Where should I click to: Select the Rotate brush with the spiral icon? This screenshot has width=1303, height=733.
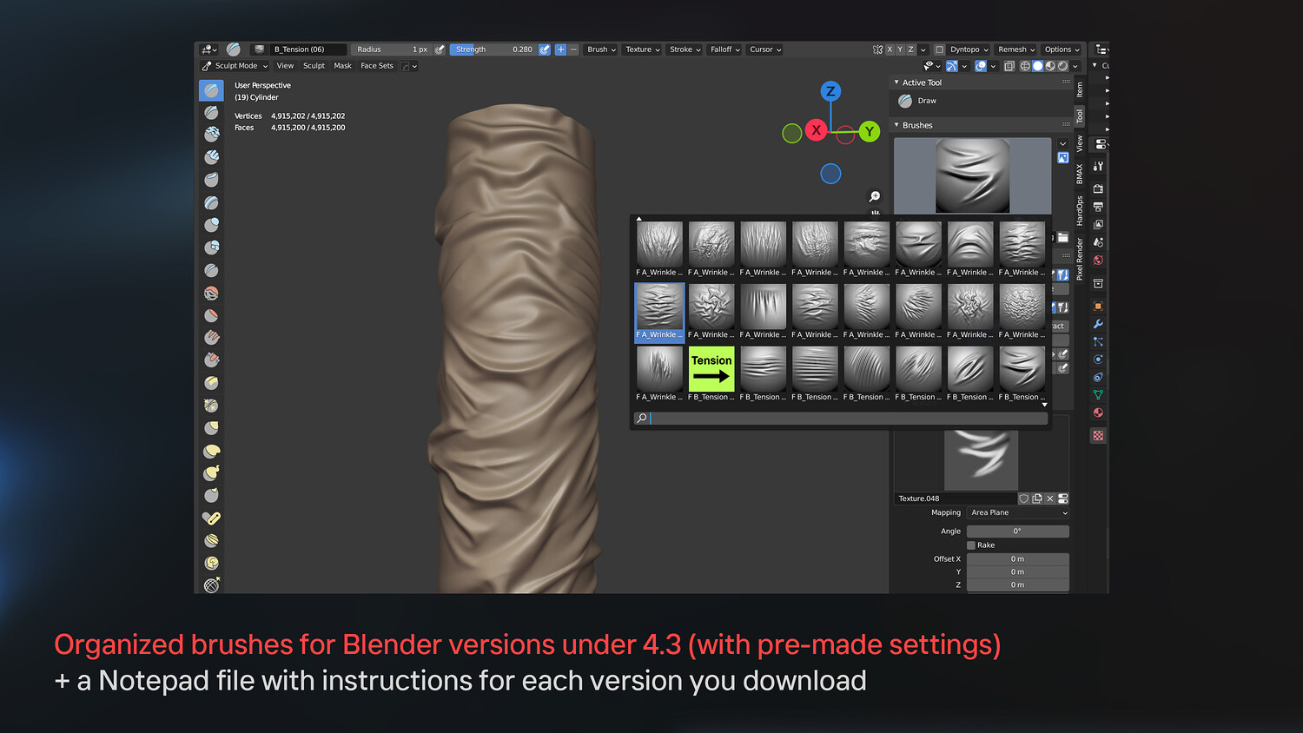(x=211, y=563)
